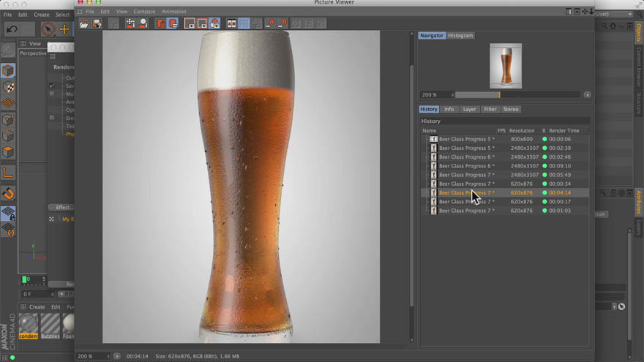Activate Edges mode cube icon
The width and height of the screenshot is (644, 362).
click(8, 135)
